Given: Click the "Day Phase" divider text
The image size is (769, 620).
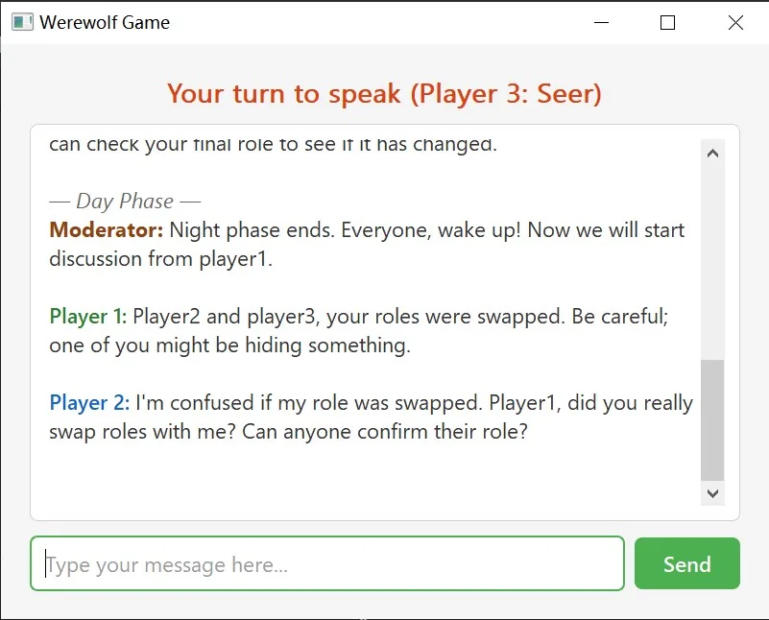Looking at the screenshot, I should pyautogui.click(x=125, y=201).
